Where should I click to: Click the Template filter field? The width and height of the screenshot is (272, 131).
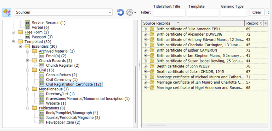tap(203, 12)
